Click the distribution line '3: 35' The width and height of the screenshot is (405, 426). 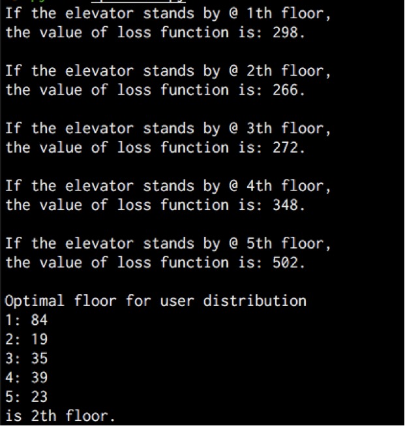click(x=26, y=358)
